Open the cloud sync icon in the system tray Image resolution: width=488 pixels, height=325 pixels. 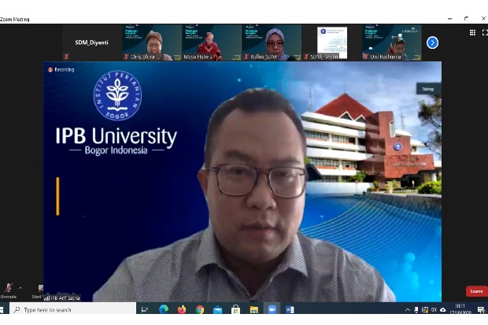[443, 310]
